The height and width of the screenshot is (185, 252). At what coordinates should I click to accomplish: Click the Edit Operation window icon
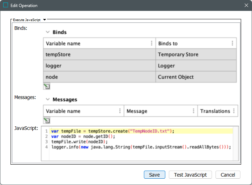point(6,5)
